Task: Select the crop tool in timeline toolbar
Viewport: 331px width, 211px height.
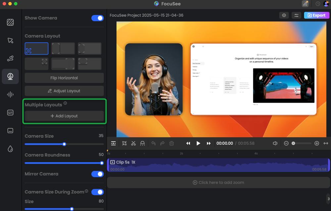Action: click(x=124, y=143)
